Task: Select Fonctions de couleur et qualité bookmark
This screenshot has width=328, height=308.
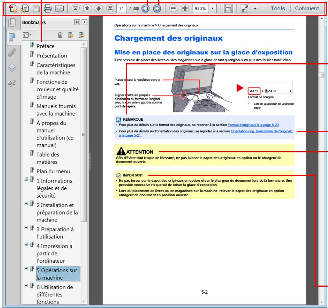Action: (x=58, y=89)
